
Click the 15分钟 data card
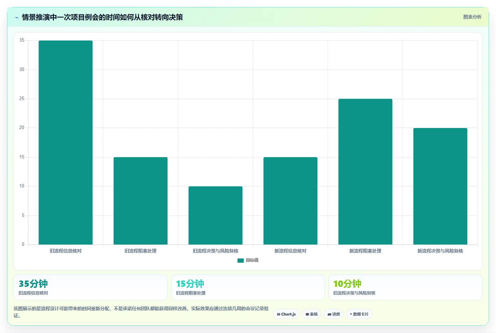coord(248,287)
